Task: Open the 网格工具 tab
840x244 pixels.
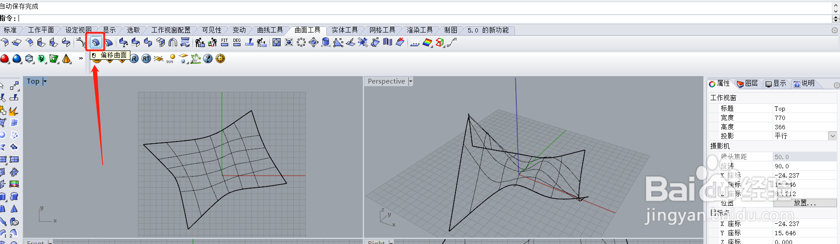Action: [382, 30]
